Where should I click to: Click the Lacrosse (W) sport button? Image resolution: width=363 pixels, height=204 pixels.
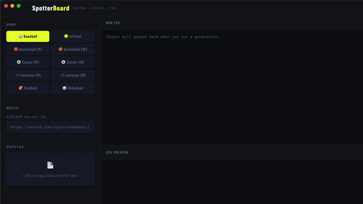(73, 75)
